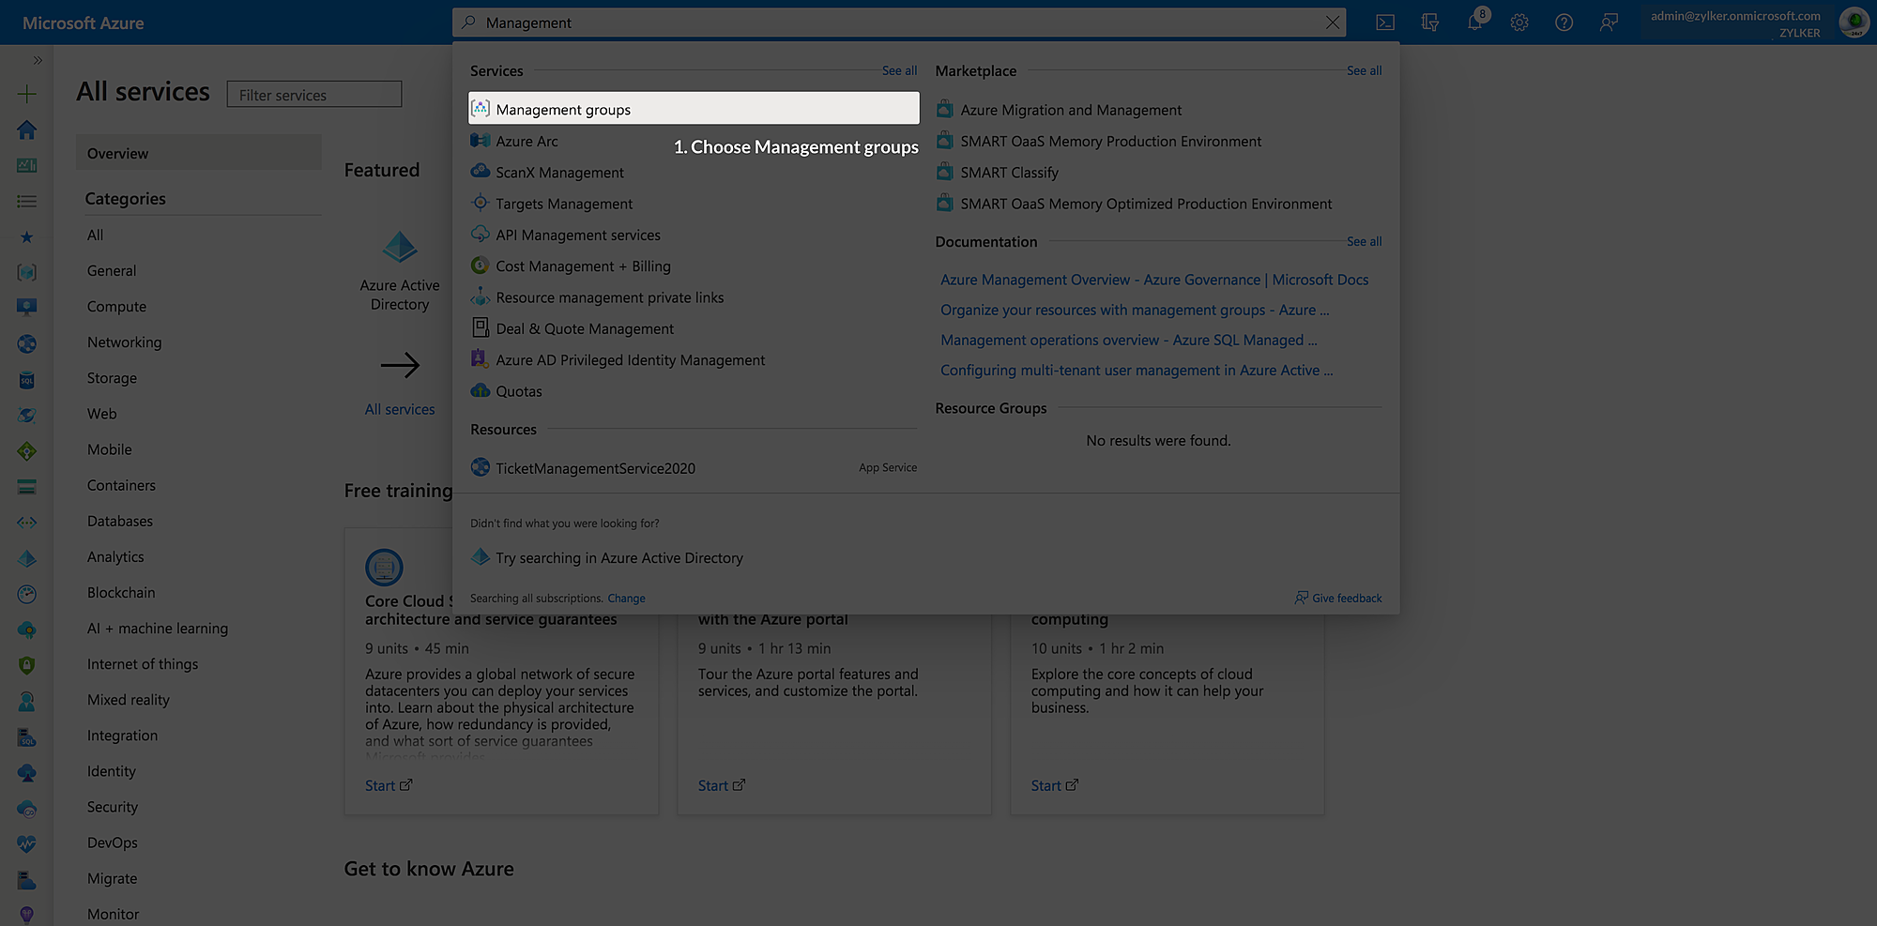Open the Directories and subscriptions filter icon

1429,22
